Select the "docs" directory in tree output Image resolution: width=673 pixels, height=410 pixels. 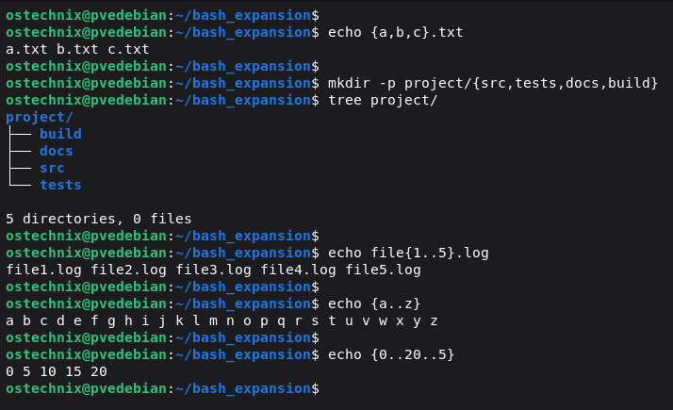[x=56, y=151]
